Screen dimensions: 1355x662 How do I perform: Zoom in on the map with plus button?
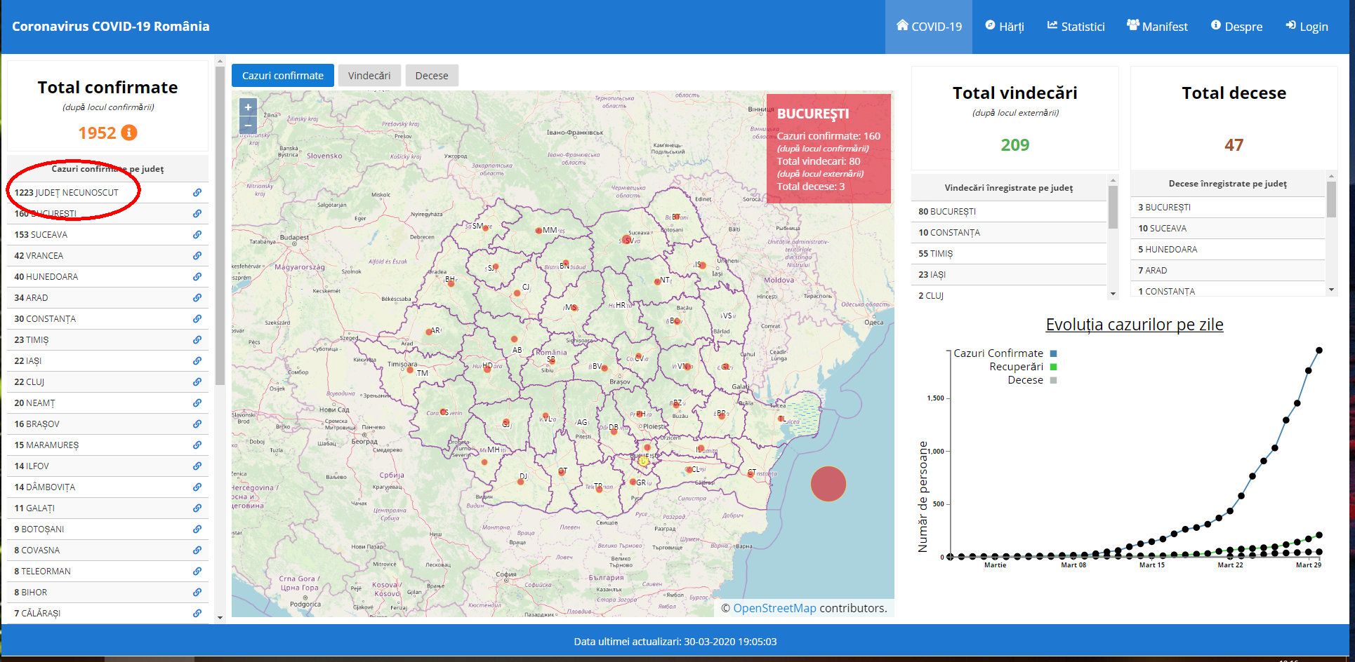tap(248, 107)
